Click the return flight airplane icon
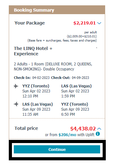The image size is (113, 166). click(x=16, y=104)
